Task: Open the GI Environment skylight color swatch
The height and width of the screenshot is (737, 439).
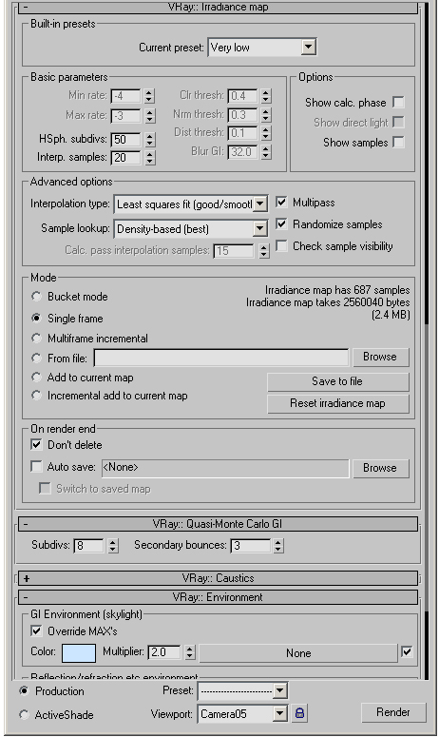Action: 79,652
